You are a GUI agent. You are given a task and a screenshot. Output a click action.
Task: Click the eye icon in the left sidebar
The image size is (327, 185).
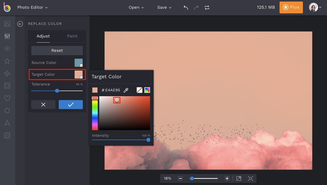(7, 48)
